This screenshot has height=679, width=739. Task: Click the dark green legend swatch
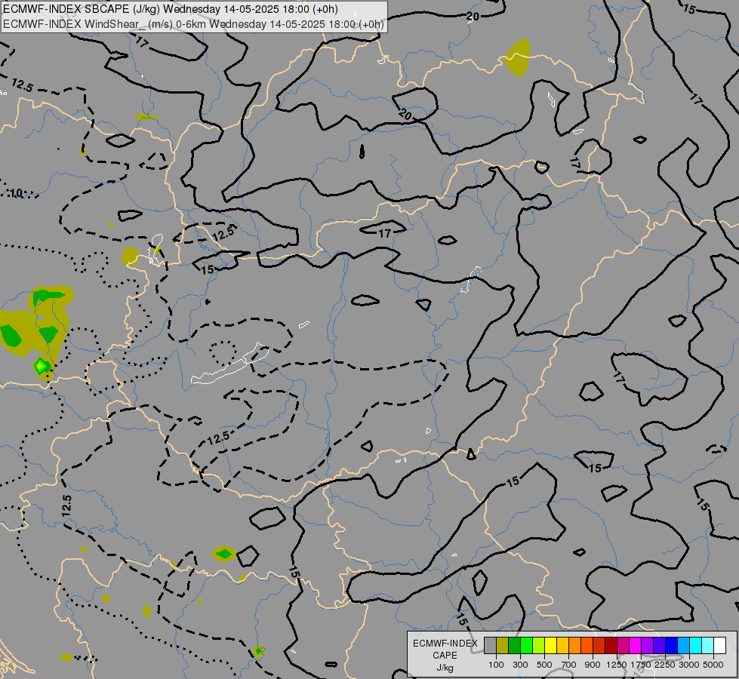[514, 645]
